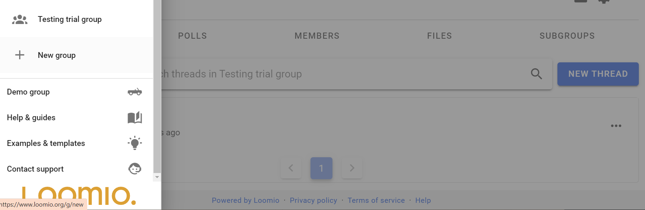645x210 pixels.
Task: Go to the previous page with left chevron
Action: tap(291, 168)
